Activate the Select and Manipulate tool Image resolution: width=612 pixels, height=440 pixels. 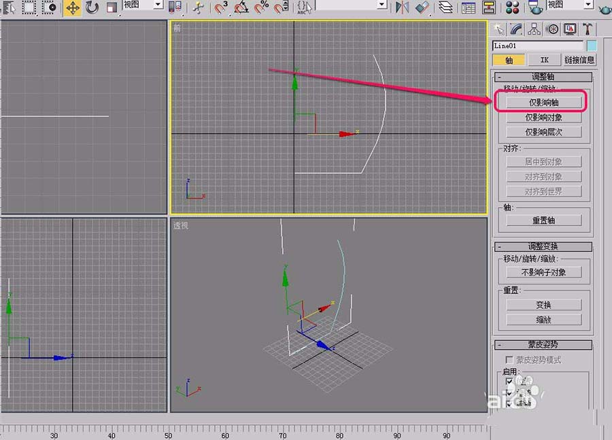[x=199, y=7]
